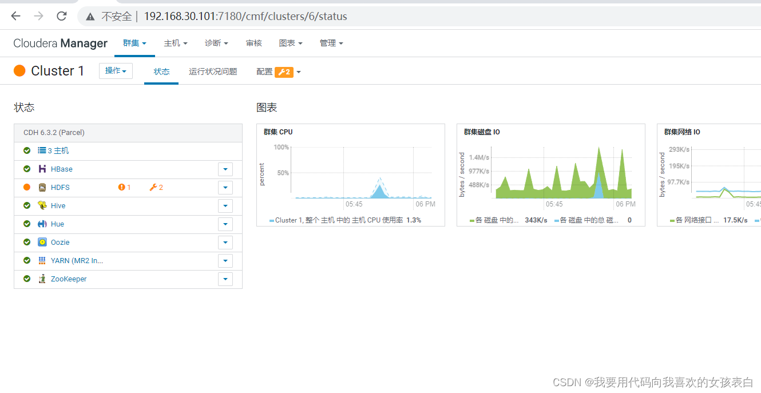Reload the page with refresh icon

(x=62, y=16)
